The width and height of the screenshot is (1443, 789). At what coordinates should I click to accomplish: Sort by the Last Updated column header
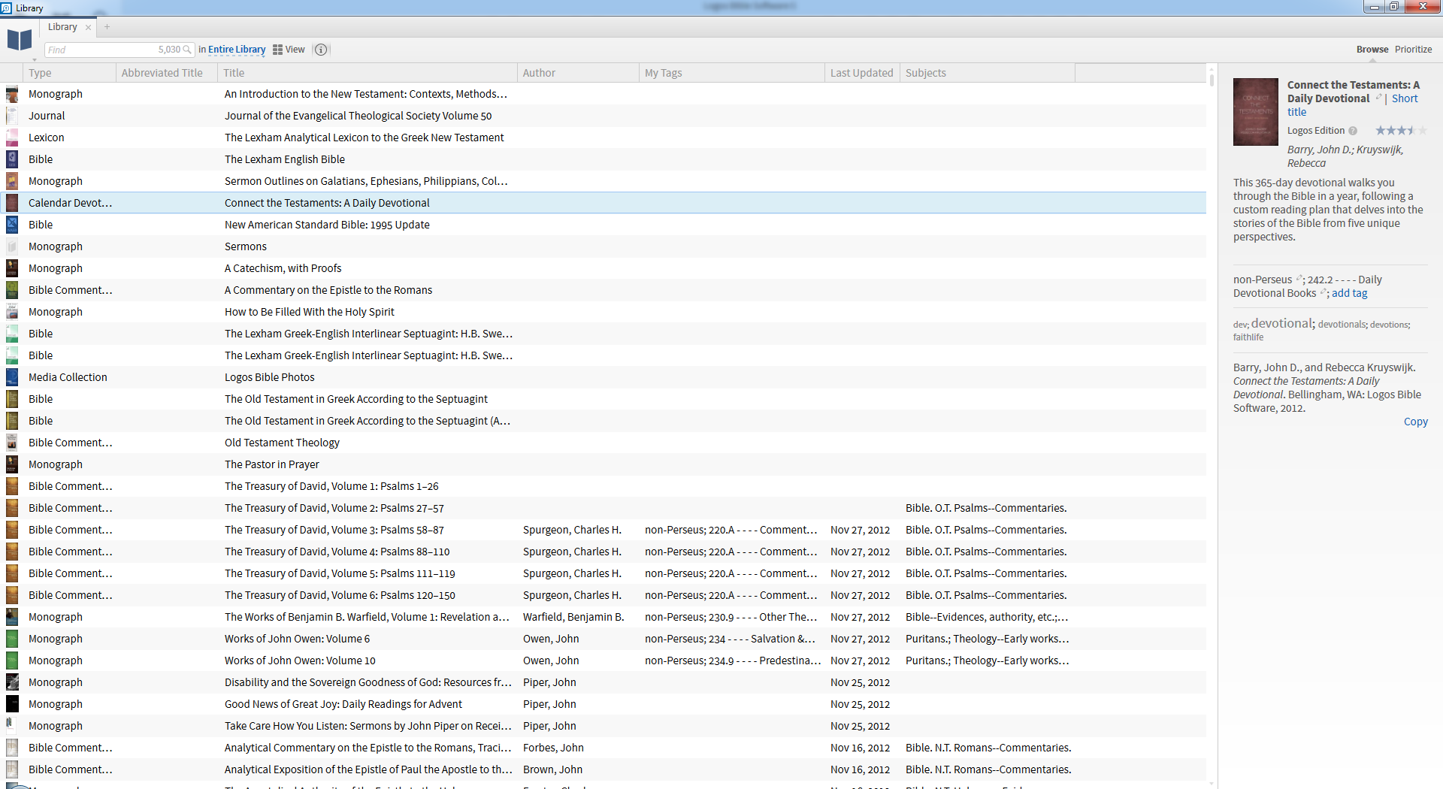click(x=862, y=73)
